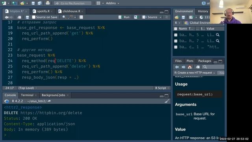This screenshot has height=142, width=252.
Task: Expand the New File dropdown arrow
Action: coord(9,3)
